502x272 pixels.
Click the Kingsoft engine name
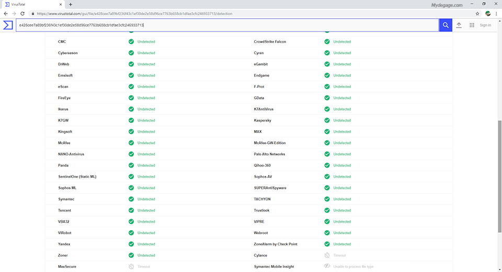click(x=65, y=132)
